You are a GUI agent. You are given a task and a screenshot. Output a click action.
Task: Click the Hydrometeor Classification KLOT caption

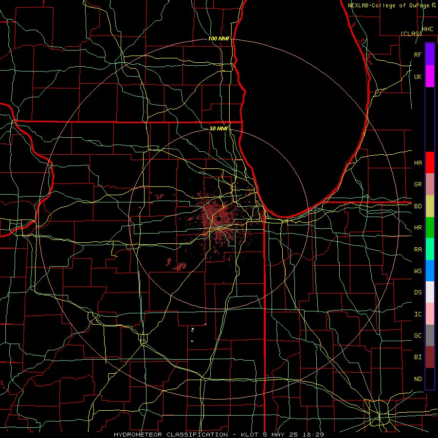[219, 435]
